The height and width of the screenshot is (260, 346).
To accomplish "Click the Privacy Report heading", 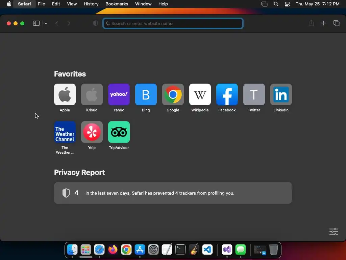I will pyautogui.click(x=79, y=172).
